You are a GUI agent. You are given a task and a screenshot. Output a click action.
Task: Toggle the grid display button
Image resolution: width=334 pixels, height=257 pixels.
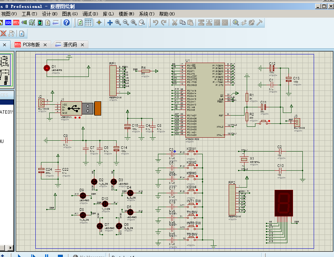(88, 23)
